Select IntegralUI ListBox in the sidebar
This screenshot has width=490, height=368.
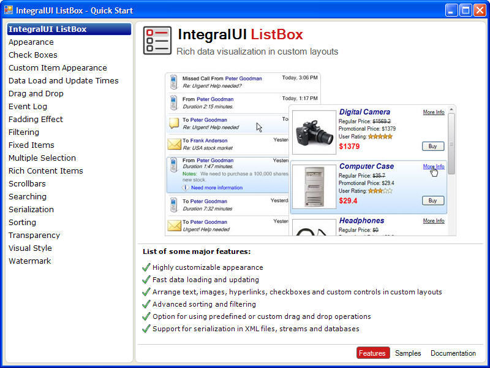pyautogui.click(x=69, y=29)
